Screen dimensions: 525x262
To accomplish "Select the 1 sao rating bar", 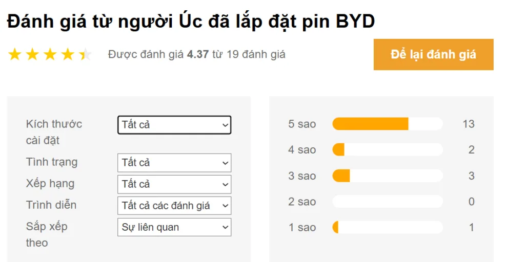I will pos(387,227).
